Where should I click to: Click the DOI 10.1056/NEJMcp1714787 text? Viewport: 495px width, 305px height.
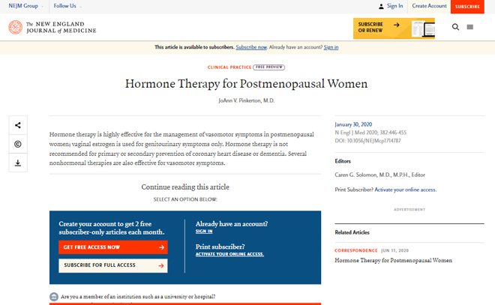tap(367, 141)
